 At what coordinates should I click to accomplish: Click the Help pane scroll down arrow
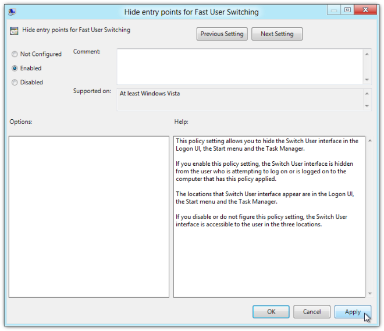(370, 293)
